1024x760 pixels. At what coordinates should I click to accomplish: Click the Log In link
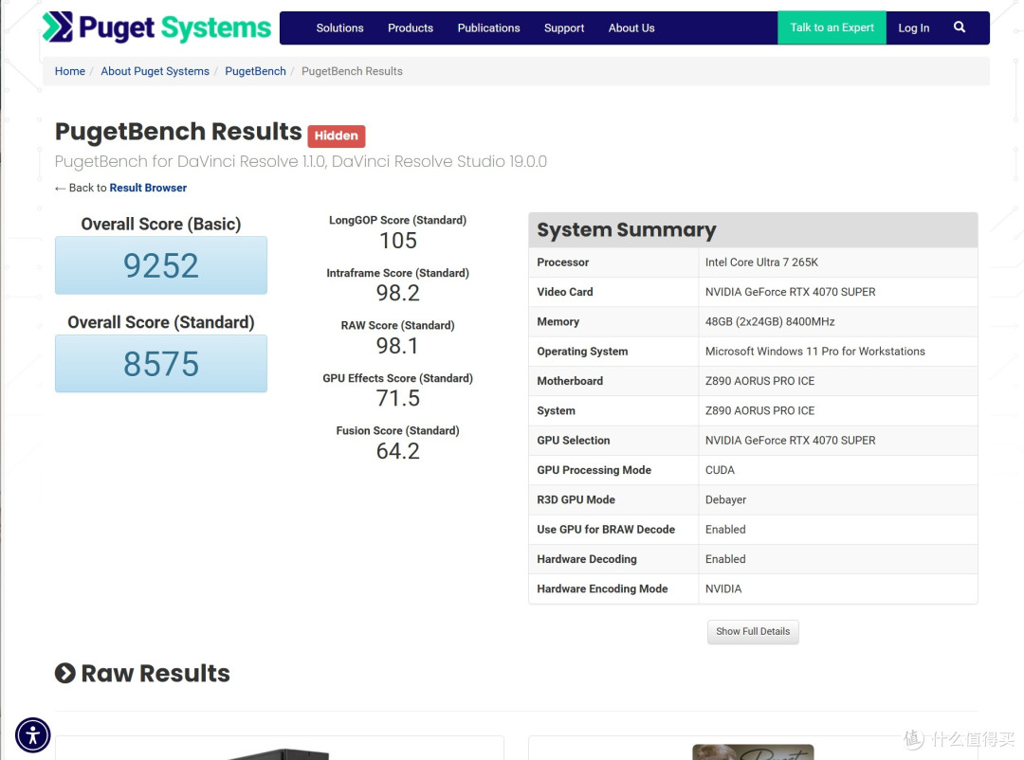coord(914,28)
